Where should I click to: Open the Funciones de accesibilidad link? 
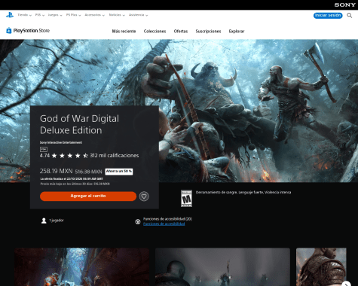(x=164, y=224)
